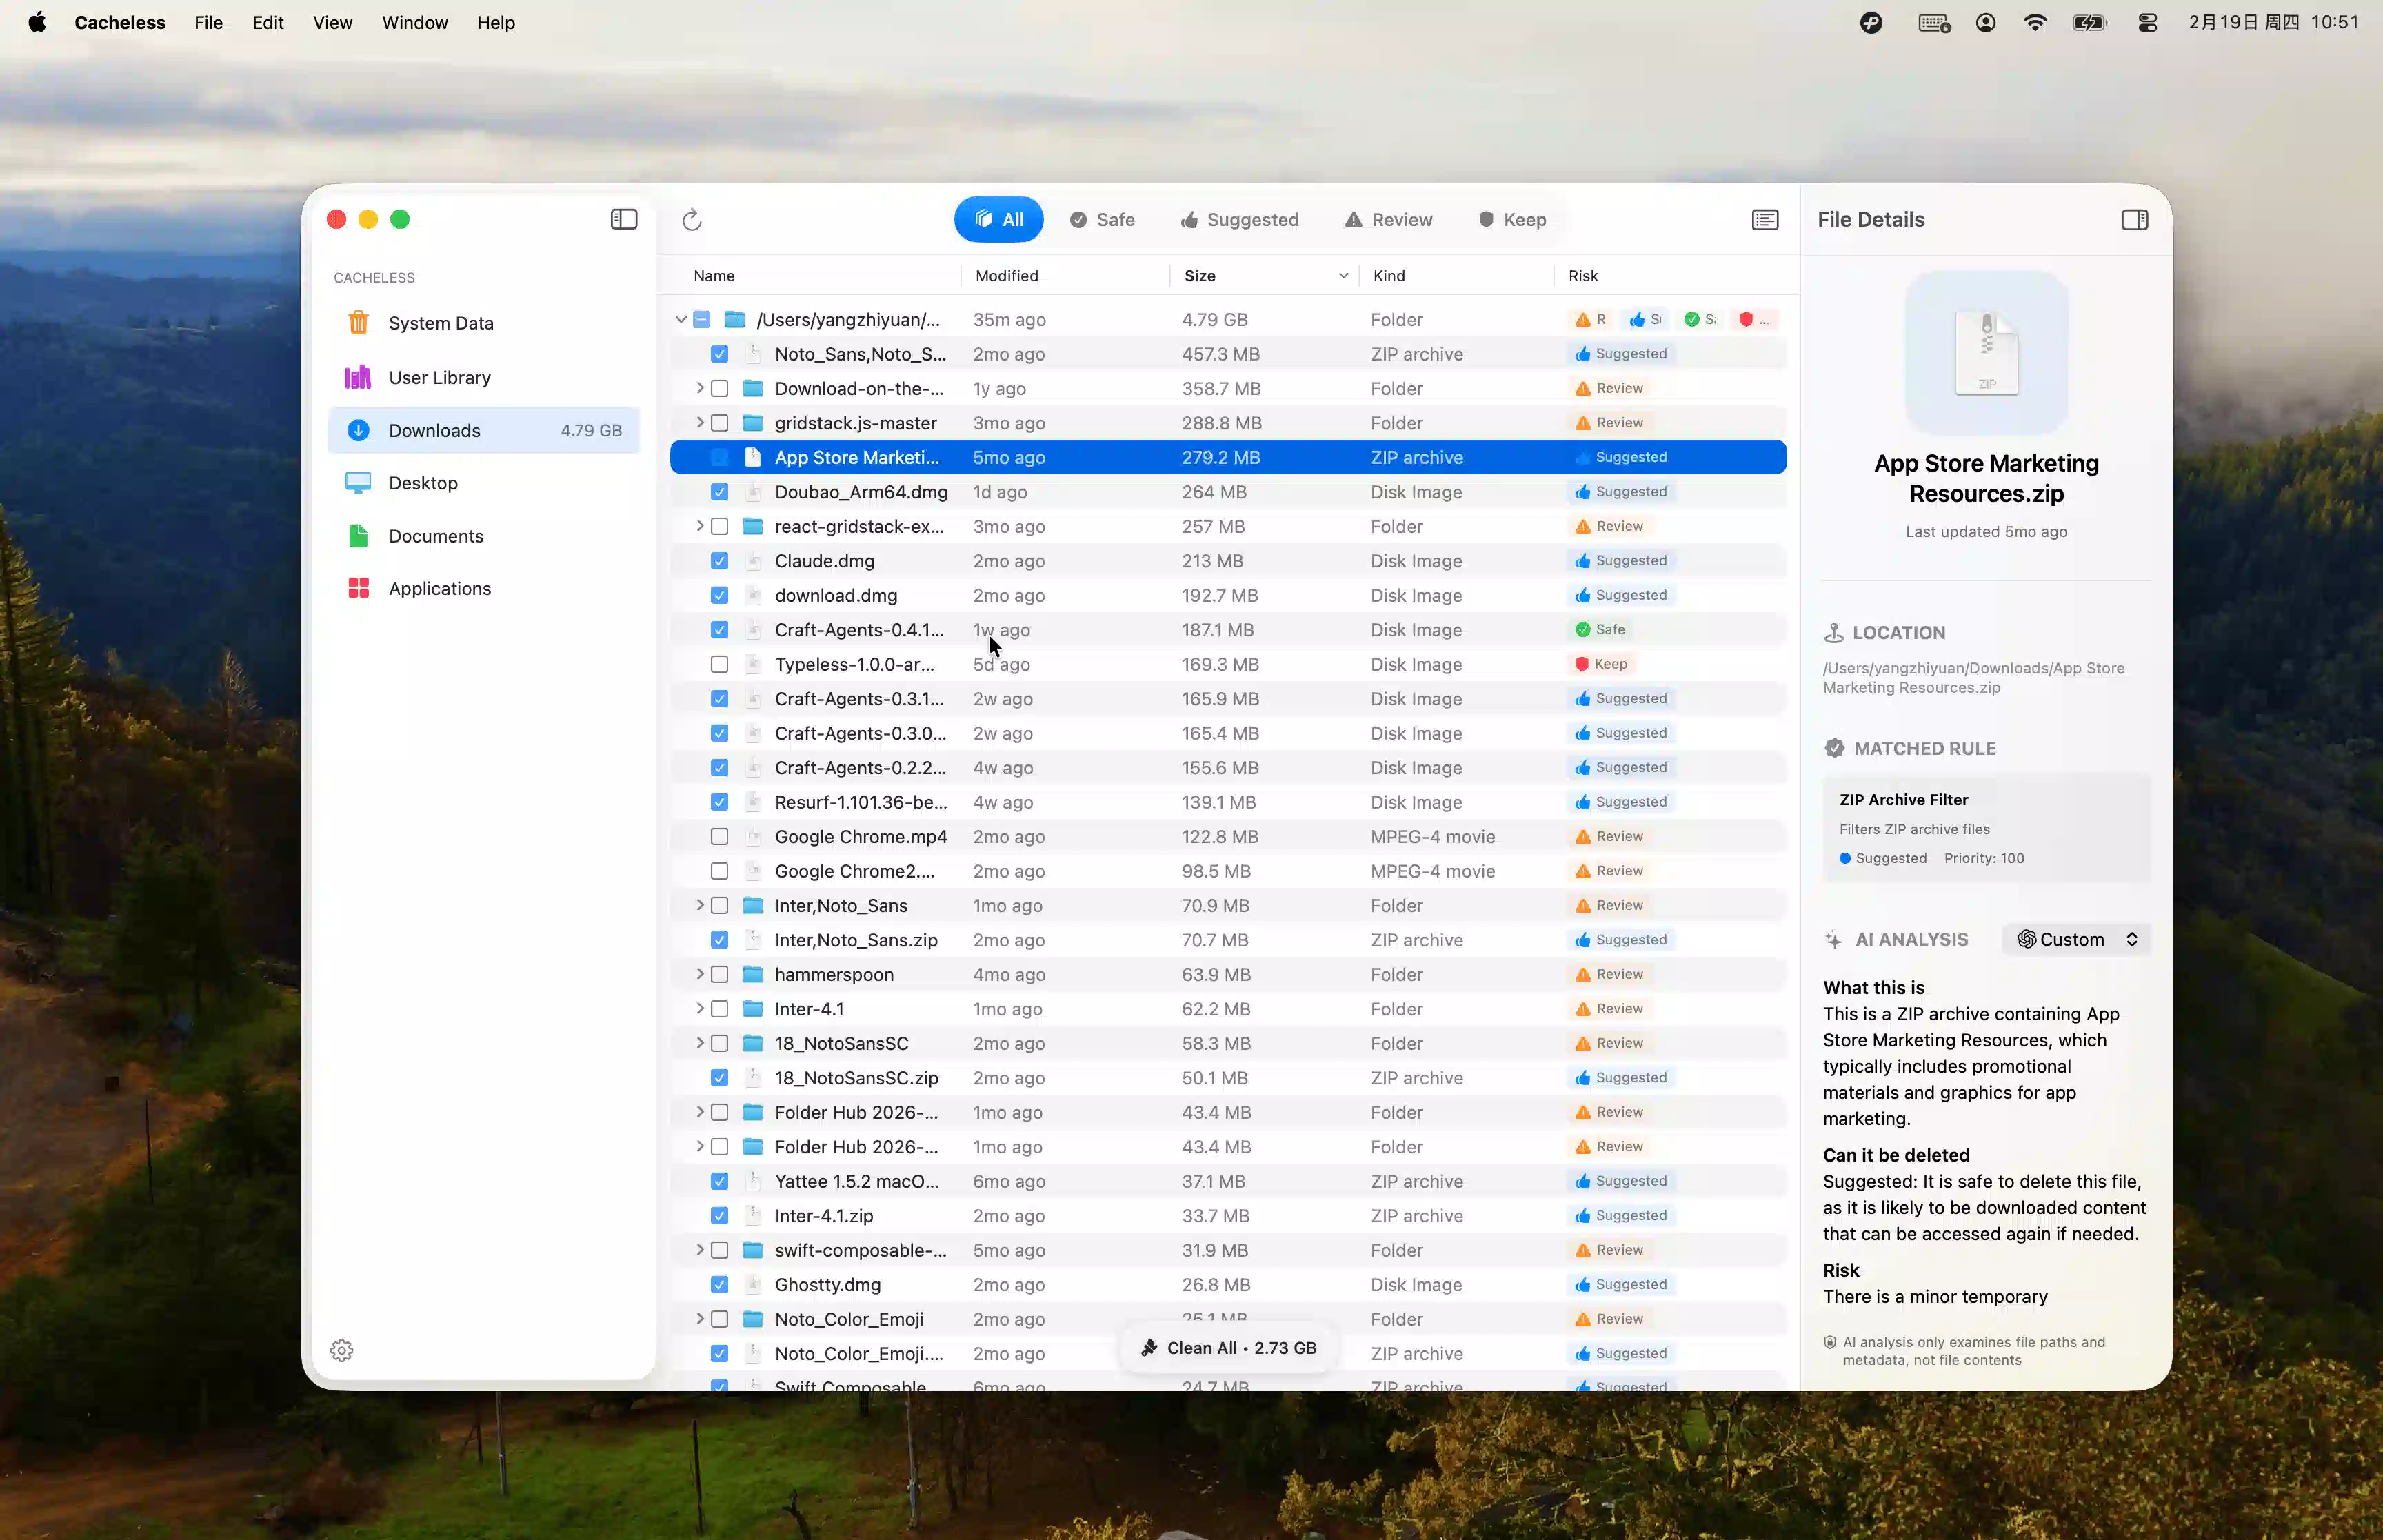Open the Applications section in the sidebar

(x=440, y=588)
